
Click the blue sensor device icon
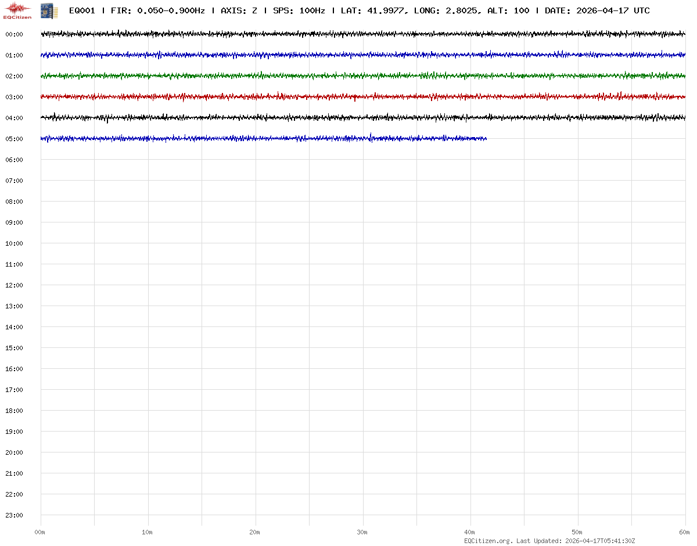49,10
